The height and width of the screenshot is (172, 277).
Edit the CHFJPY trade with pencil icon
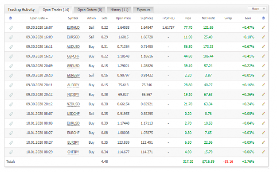coord(263,152)
